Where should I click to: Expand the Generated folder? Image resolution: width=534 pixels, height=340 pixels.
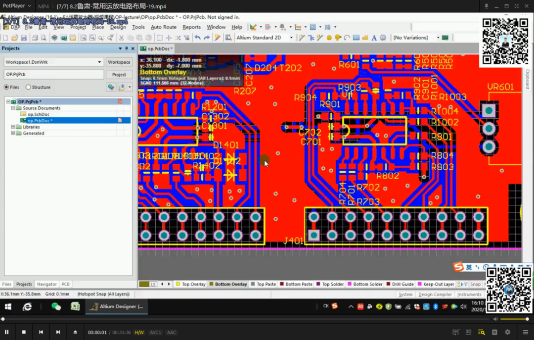(13, 133)
